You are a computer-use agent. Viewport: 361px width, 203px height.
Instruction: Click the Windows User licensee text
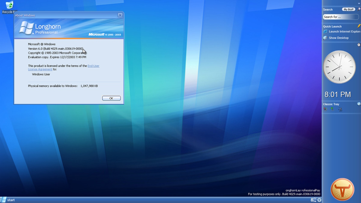pyautogui.click(x=41, y=74)
